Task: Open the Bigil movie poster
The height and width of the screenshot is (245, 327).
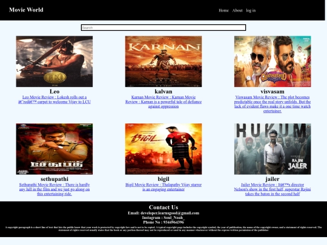Action: point(163,149)
